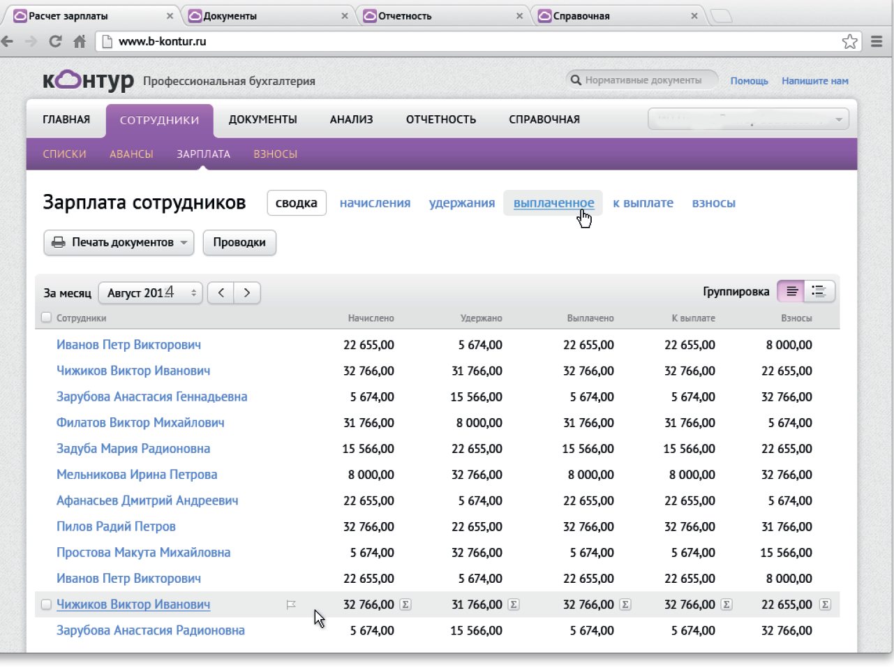Close the Отчетность browser tab
The image size is (894, 668).
click(519, 16)
